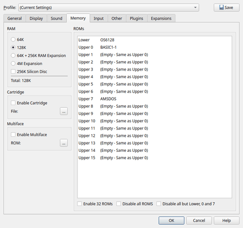Confirm settings with the OK button
This screenshot has height=228, width=243.
click(x=171, y=221)
